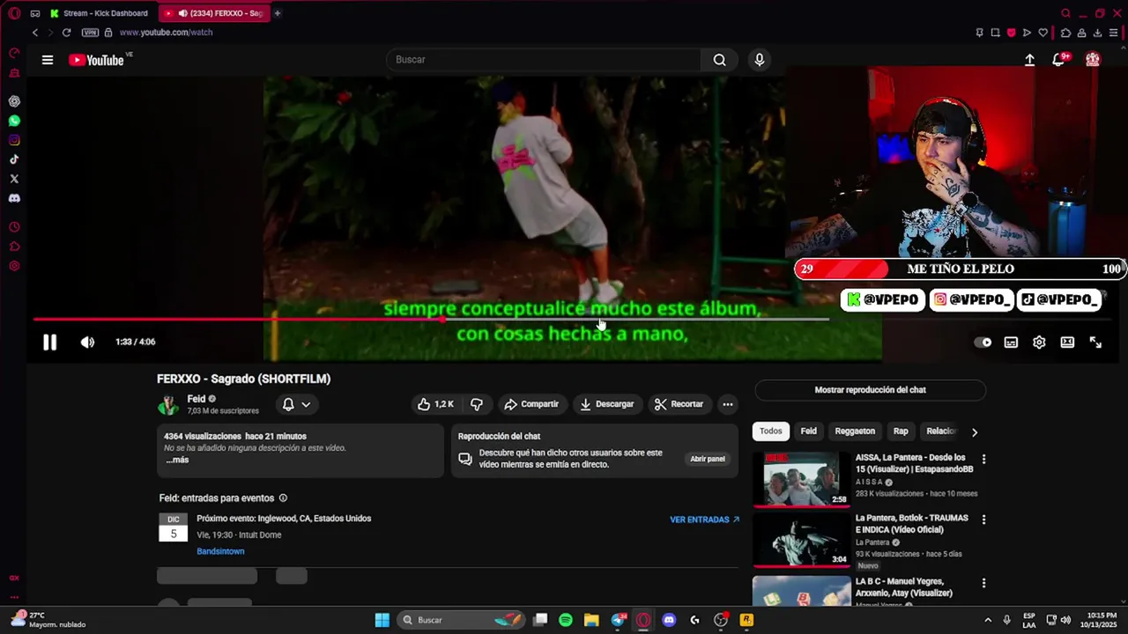Open the YouTube upload/create icon
The height and width of the screenshot is (634, 1128).
tap(1029, 60)
